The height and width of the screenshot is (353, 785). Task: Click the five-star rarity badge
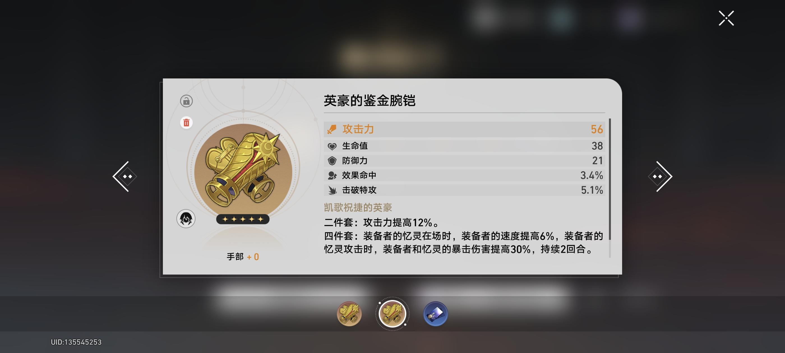click(243, 219)
